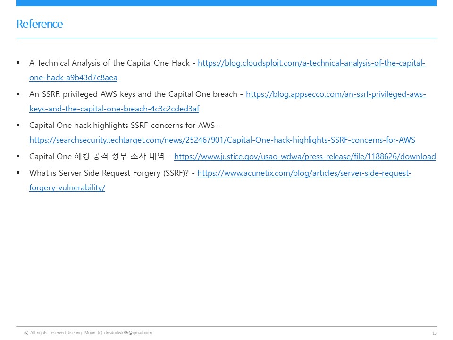
Task: Select text 'Capital One hack highlights SSRF concerns for AWS'
Action: pyautogui.click(x=122, y=126)
